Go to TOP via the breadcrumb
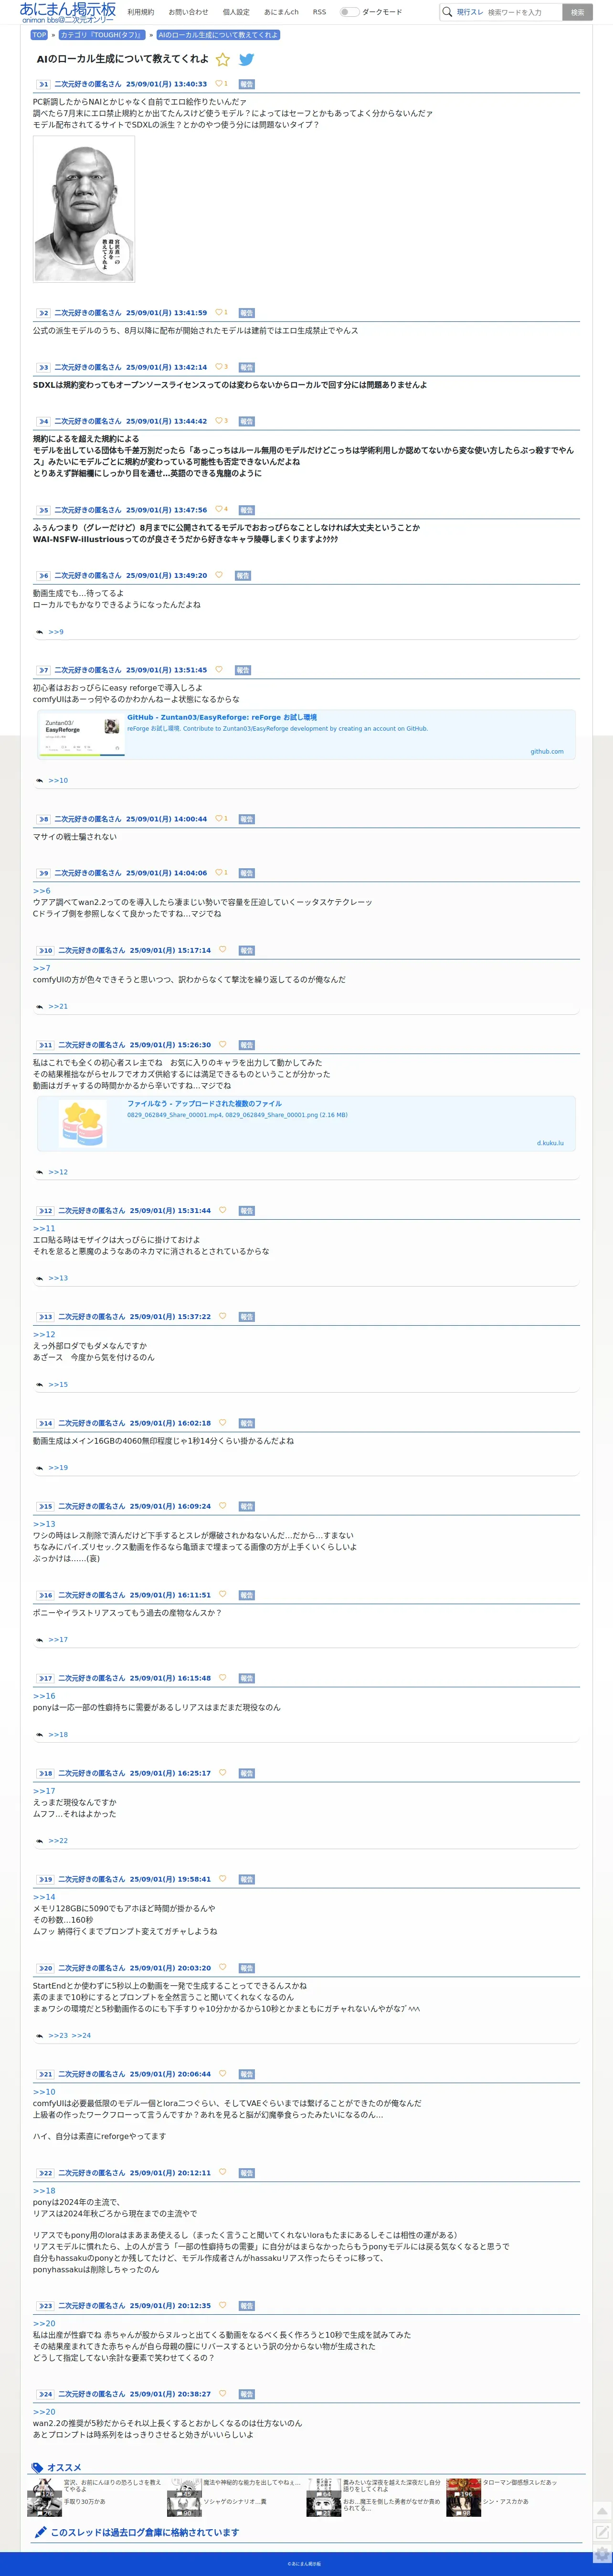The width and height of the screenshot is (613, 2576). tap(39, 35)
